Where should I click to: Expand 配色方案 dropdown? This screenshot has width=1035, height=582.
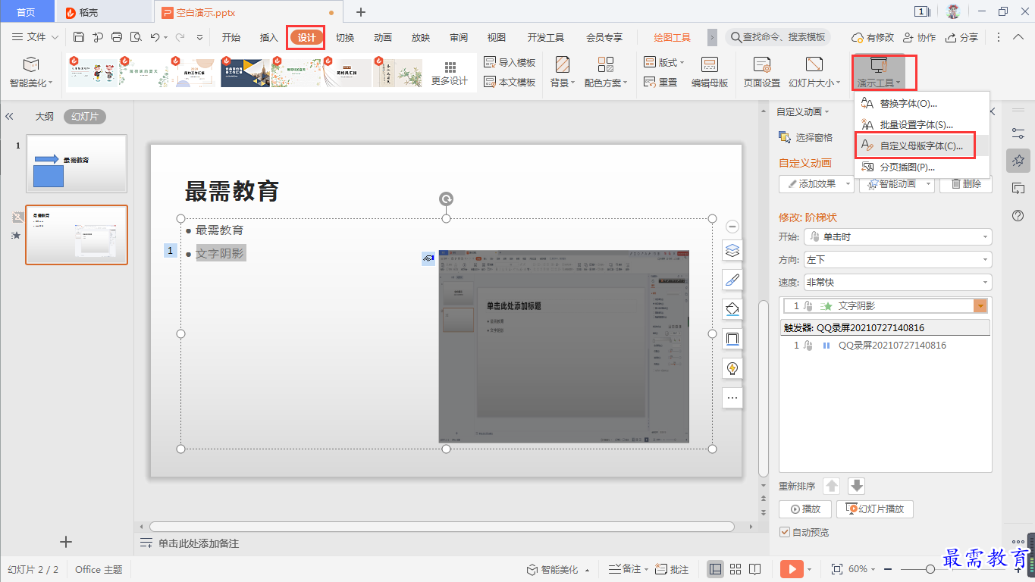coord(606,83)
